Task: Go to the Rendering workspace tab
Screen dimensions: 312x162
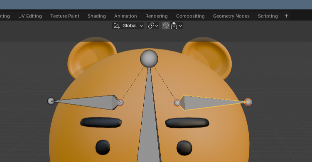Action: [156, 16]
